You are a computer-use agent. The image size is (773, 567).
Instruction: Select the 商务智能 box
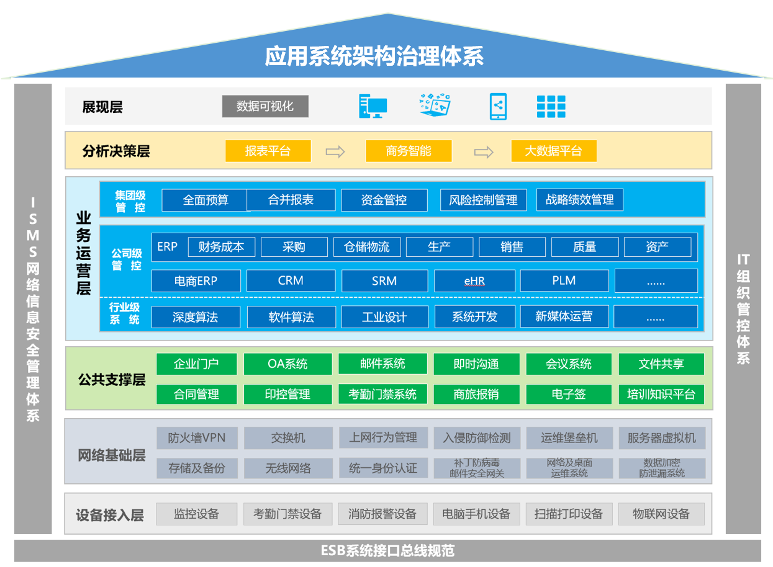409,151
